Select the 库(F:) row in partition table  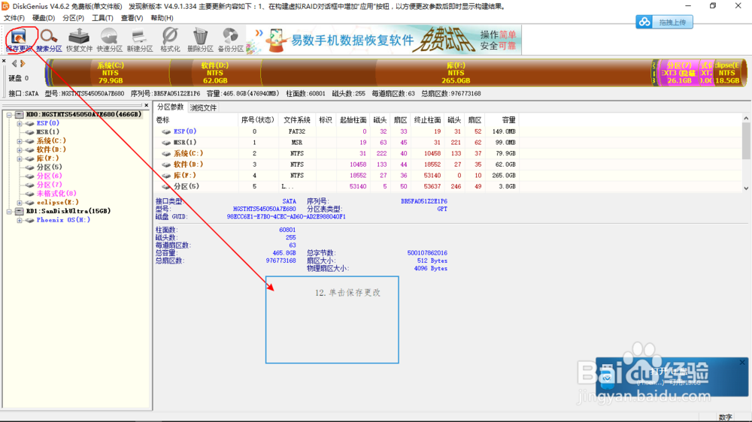coord(335,175)
